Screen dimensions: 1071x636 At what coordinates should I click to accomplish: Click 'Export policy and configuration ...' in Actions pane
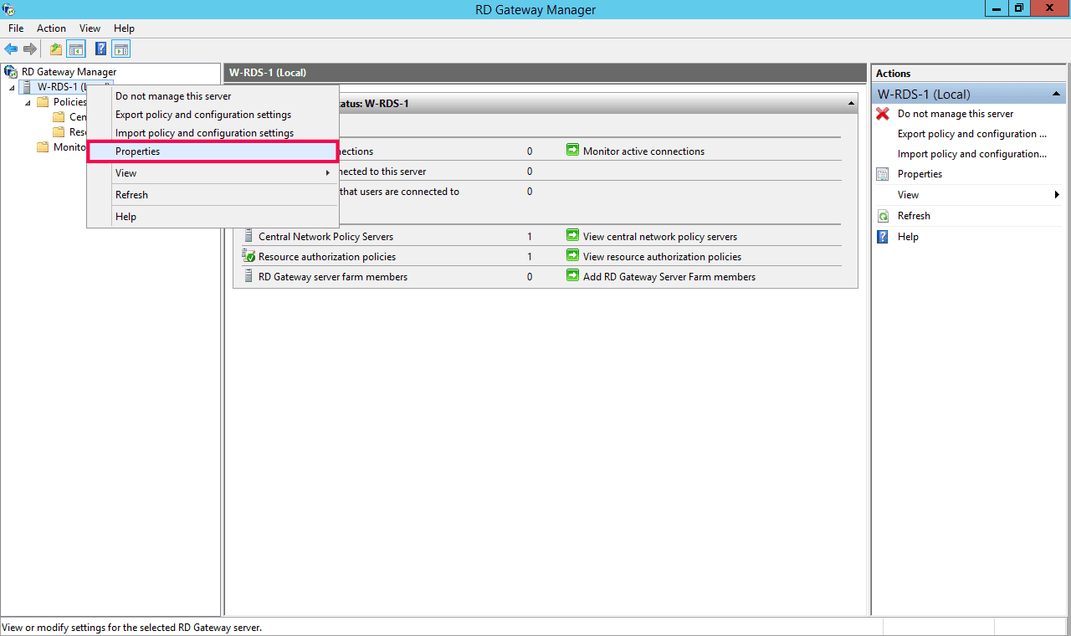972,134
